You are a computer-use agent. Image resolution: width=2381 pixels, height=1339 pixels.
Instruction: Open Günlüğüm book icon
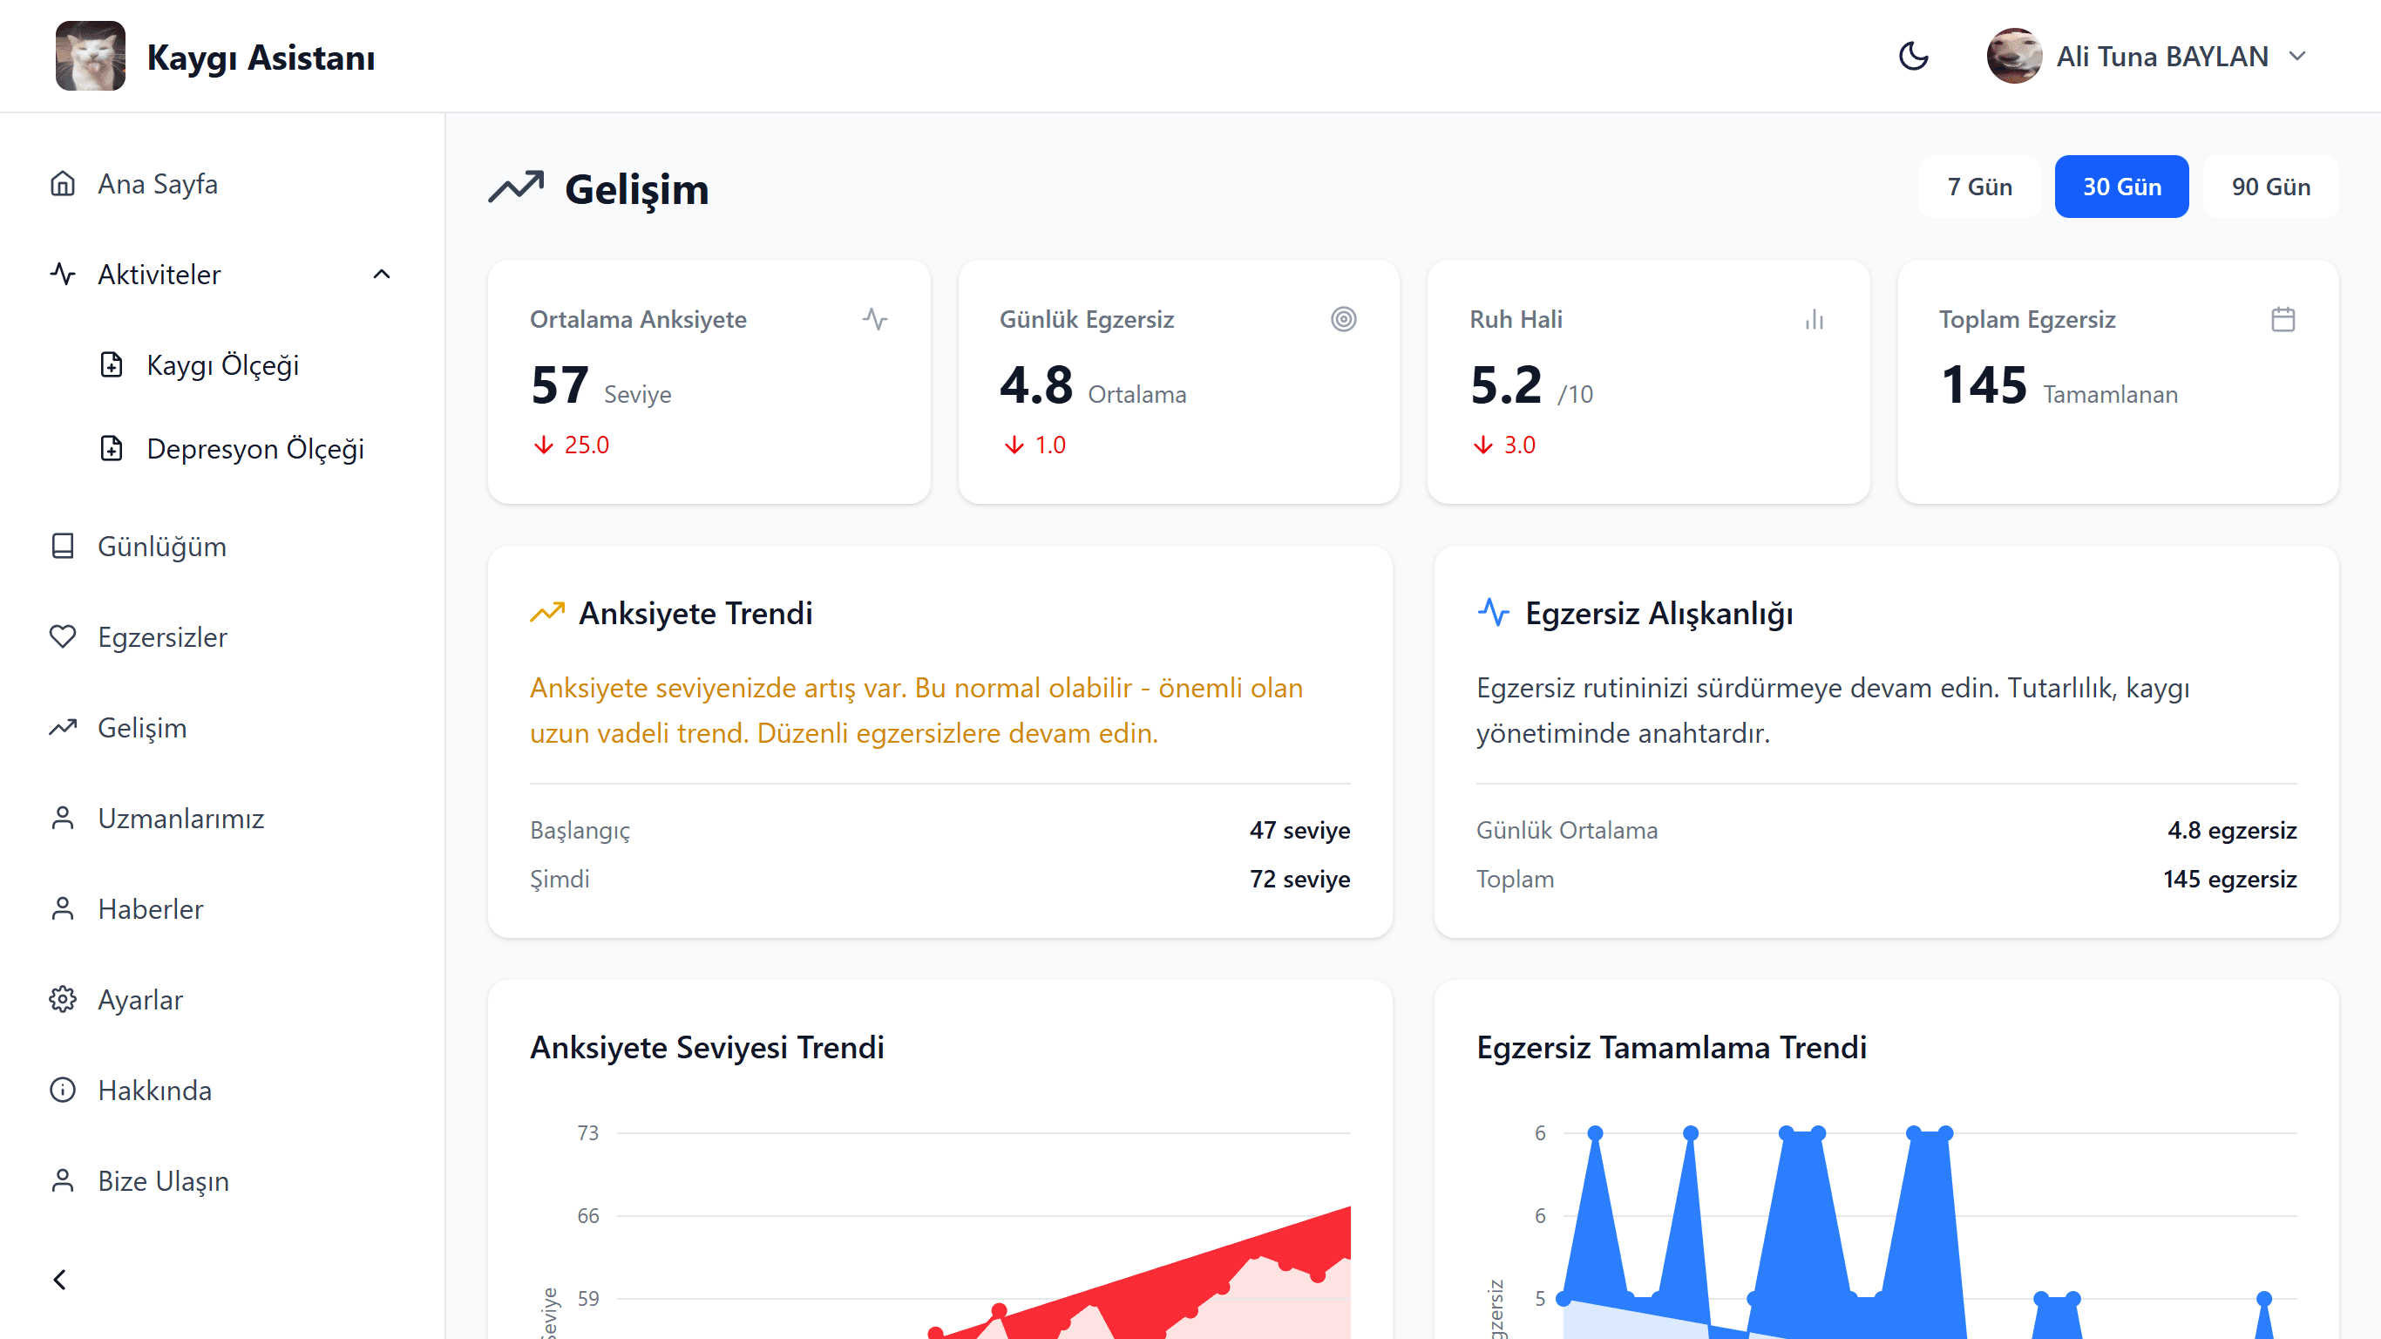tap(63, 547)
